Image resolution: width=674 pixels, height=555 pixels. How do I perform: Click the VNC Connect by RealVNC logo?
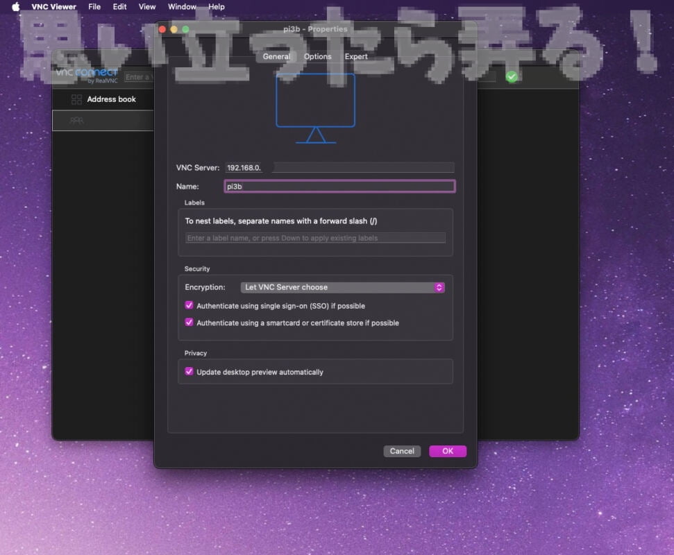(87, 76)
